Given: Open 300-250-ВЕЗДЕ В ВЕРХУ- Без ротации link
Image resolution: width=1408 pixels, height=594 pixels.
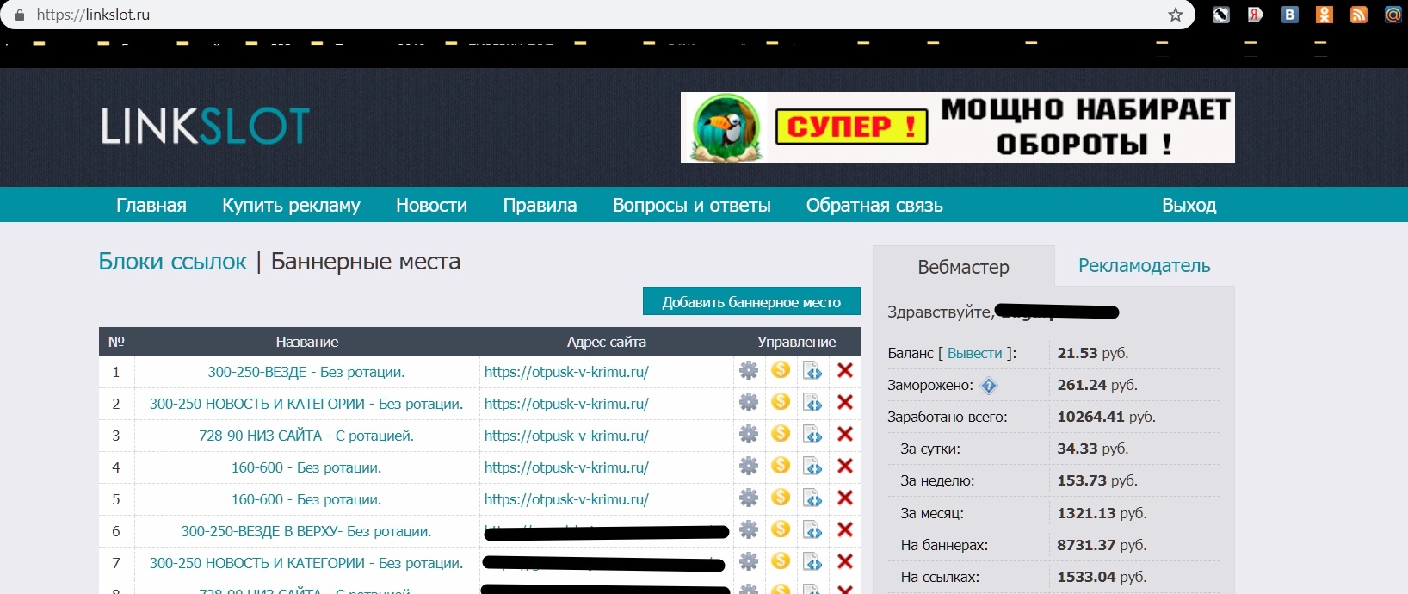Looking at the screenshot, I should pos(306,531).
